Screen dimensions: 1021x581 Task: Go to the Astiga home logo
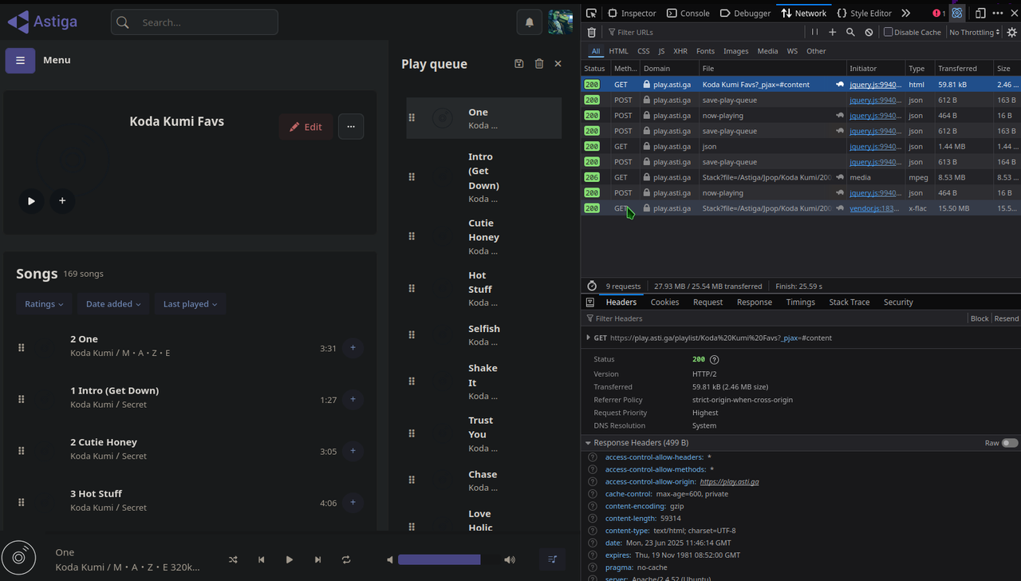pos(42,22)
